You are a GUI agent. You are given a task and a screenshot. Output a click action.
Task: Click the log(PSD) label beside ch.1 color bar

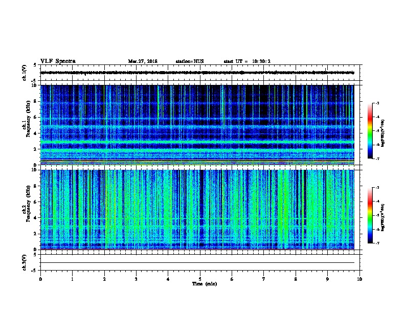point(382,133)
